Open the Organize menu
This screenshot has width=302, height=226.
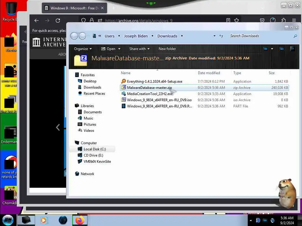point(83,49)
